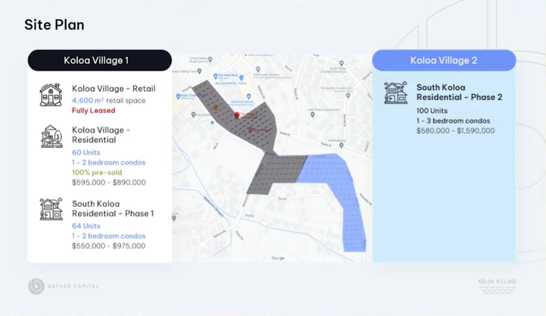Click The Wine Shop marker on map
The image size is (546, 316).
(x=215, y=76)
